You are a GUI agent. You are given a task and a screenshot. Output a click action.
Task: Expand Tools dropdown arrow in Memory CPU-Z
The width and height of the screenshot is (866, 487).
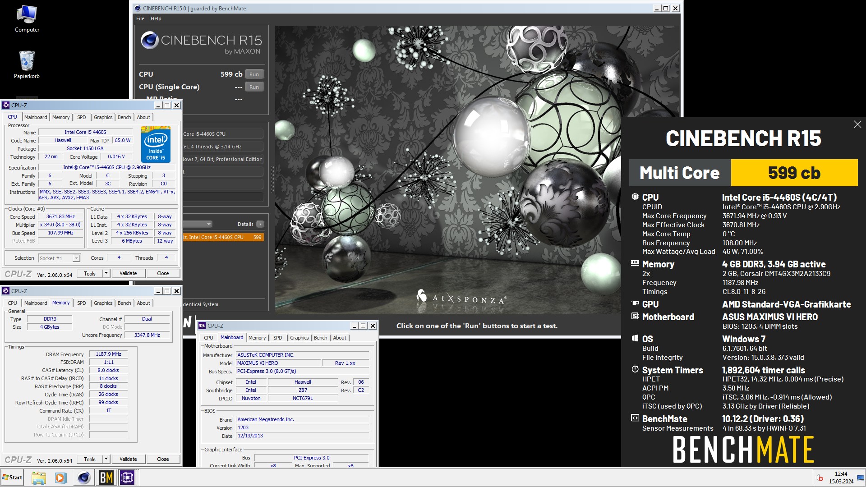pyautogui.click(x=106, y=459)
